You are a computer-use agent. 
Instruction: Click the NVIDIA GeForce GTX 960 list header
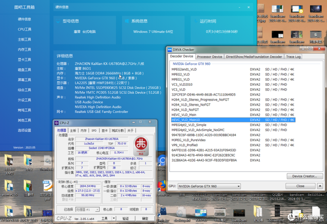tap(191, 64)
